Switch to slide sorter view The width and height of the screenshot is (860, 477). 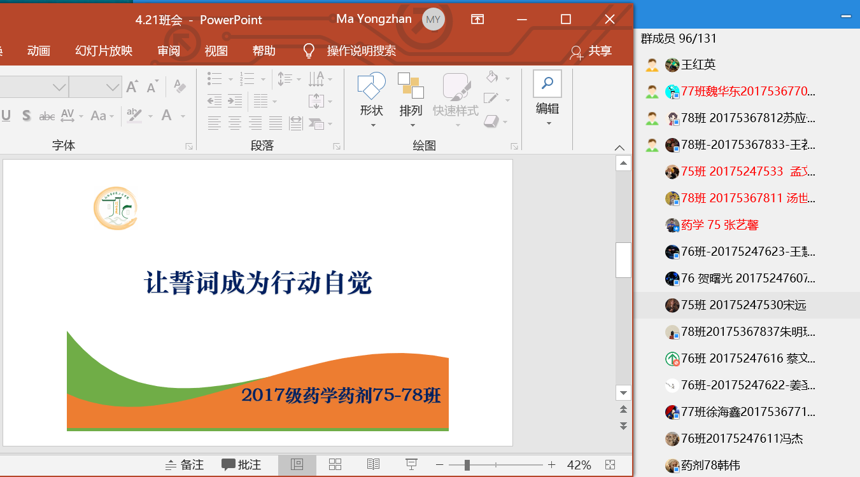pos(335,465)
